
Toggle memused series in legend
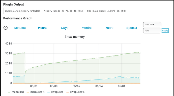(16, 92)
